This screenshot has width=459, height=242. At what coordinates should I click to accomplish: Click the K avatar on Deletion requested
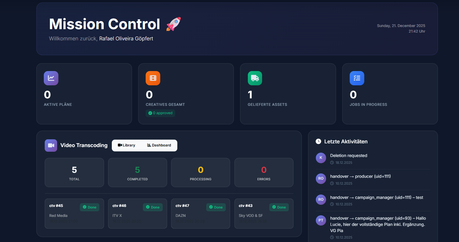[x=321, y=158]
